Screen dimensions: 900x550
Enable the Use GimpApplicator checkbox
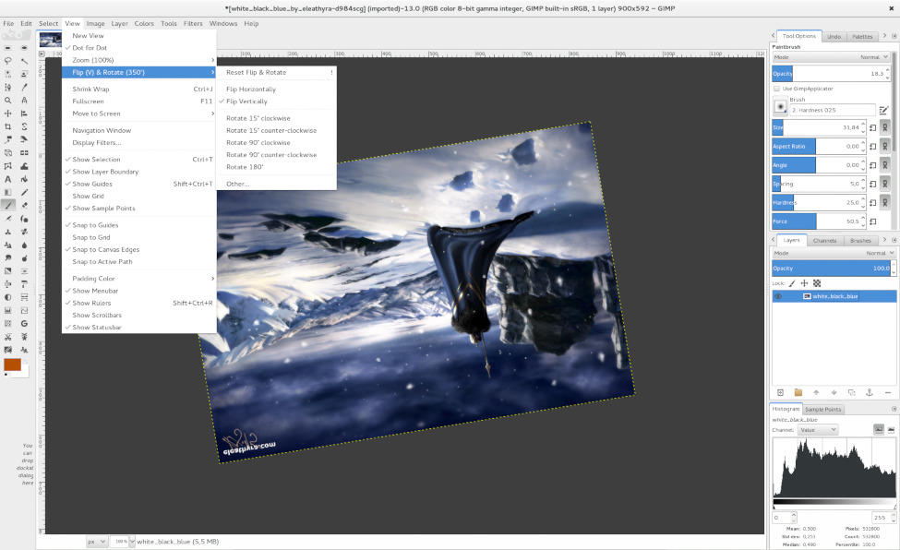[x=778, y=88]
